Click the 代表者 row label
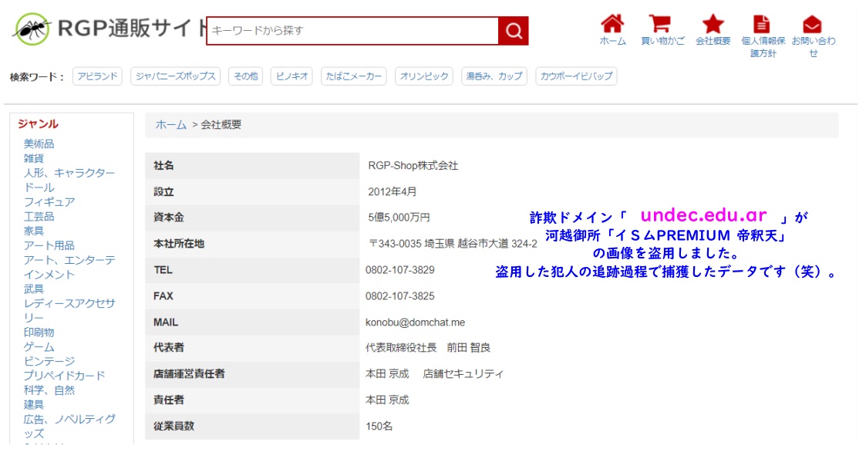This screenshot has width=866, height=449. 168,348
